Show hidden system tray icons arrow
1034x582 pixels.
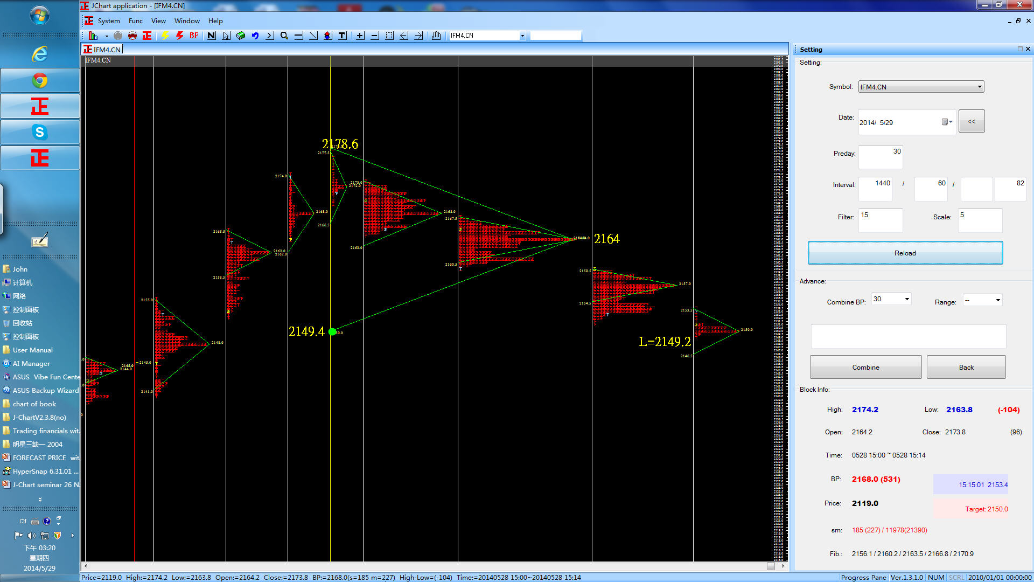(73, 535)
